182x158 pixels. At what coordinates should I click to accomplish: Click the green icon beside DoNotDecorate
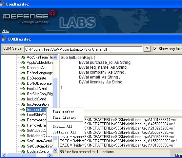(x=23, y=83)
